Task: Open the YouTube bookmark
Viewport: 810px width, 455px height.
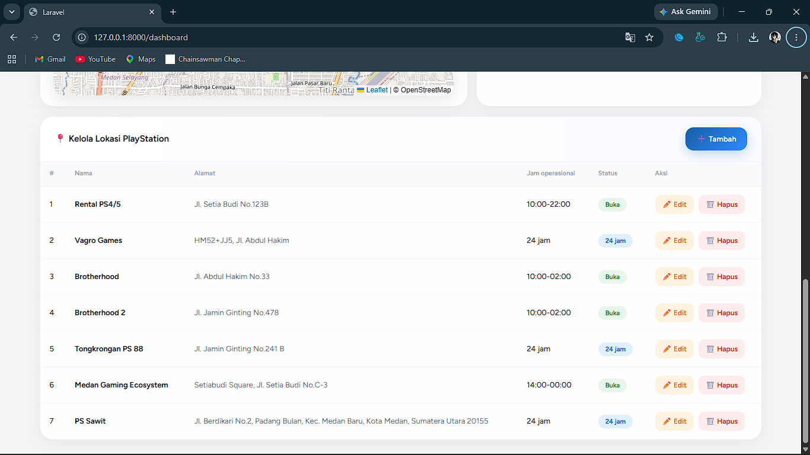Action: [95, 59]
